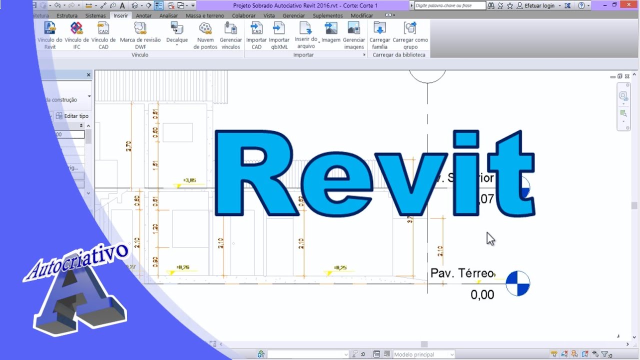Toggle select elements by face status icon
Image resolution: width=640 pixels, height=360 pixels.
585,354
